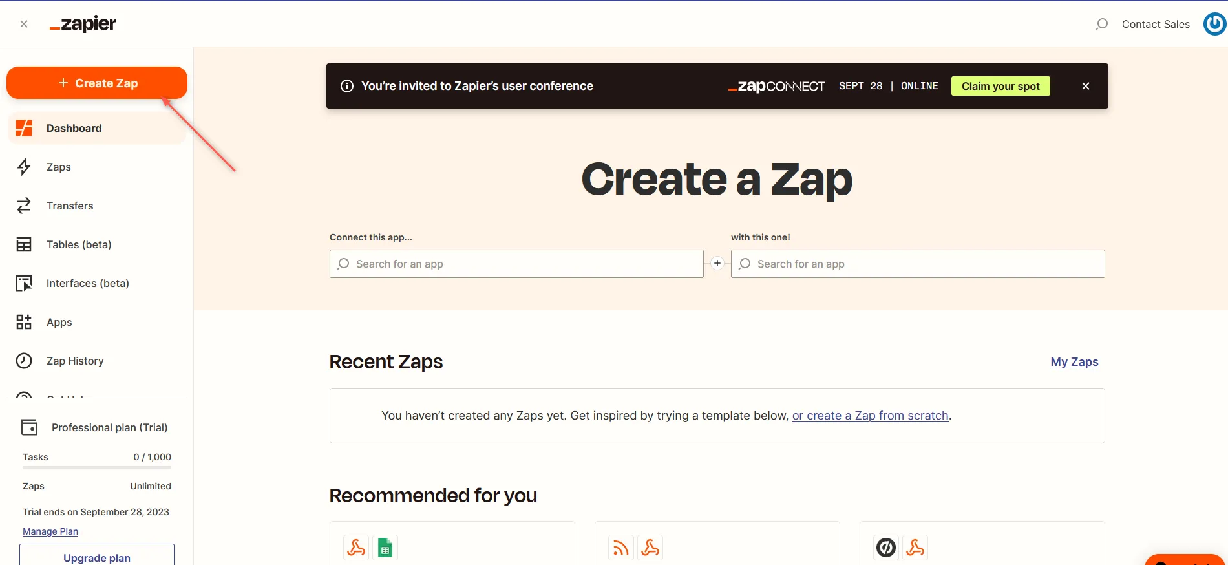Click the Interfaces icon in the sidebar
1228x565 pixels.
point(24,283)
